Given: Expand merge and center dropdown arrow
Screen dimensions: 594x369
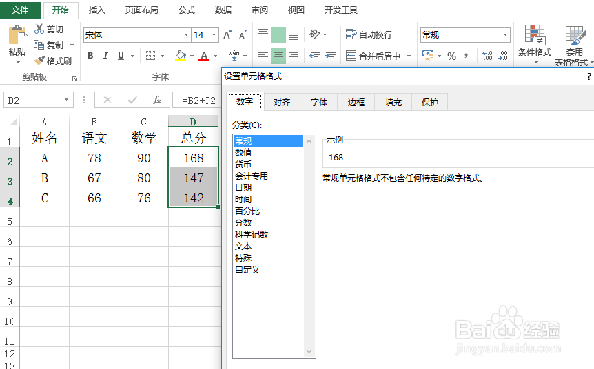Looking at the screenshot, I should point(409,56).
